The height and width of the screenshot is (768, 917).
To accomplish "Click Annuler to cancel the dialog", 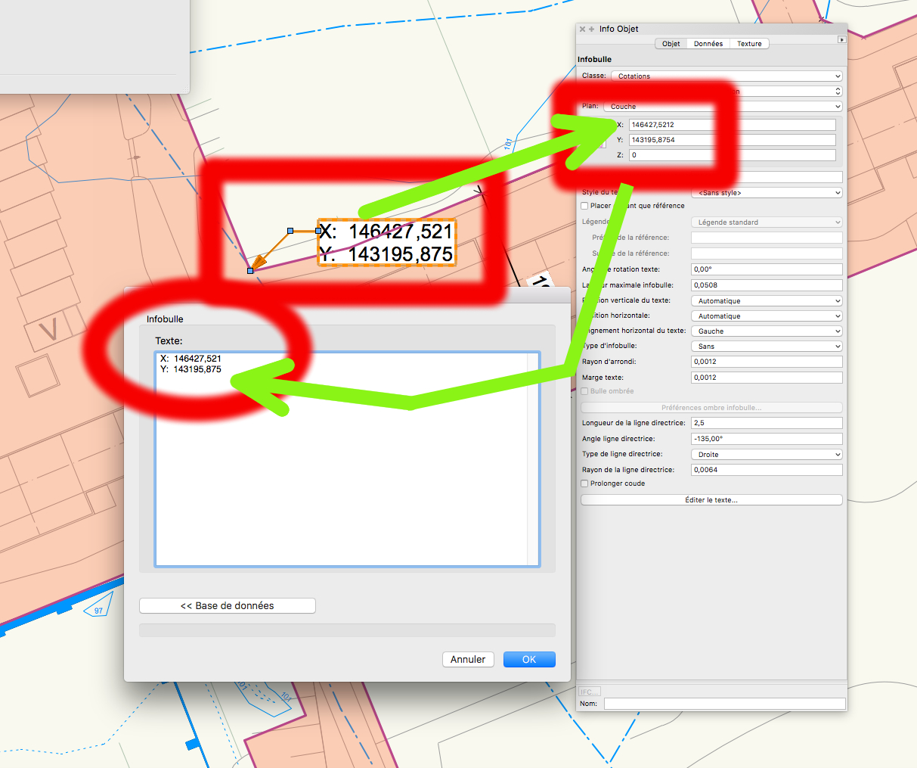I will click(x=468, y=660).
